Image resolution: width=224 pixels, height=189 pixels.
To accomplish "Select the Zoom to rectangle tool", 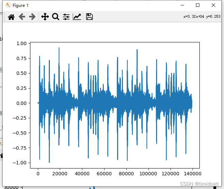I will pos(56,17).
